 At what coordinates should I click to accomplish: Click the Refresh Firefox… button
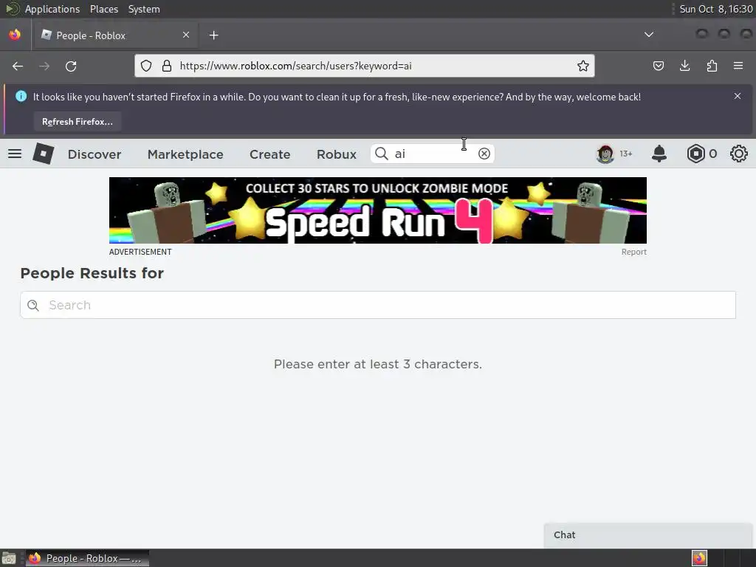pyautogui.click(x=77, y=122)
